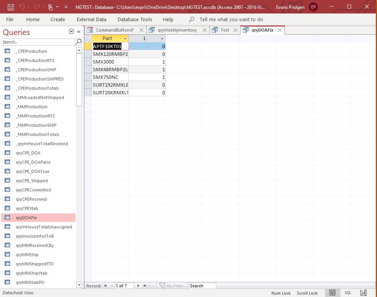
Task: Select qryCPEXtab query icon
Action: click(x=7, y=208)
